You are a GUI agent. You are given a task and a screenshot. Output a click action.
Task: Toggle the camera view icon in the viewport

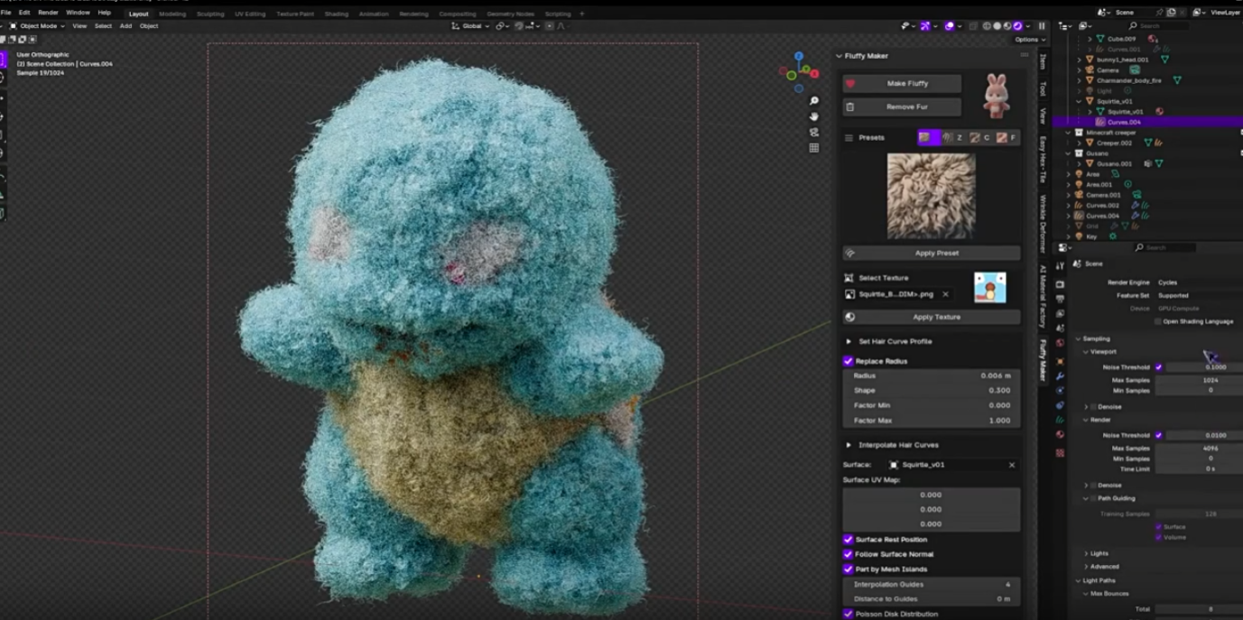pos(813,132)
